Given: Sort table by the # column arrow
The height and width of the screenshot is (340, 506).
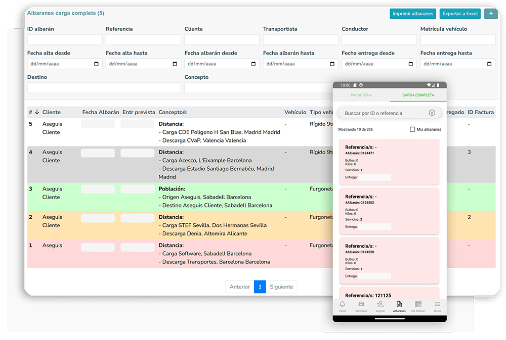Looking at the screenshot, I should coord(37,112).
